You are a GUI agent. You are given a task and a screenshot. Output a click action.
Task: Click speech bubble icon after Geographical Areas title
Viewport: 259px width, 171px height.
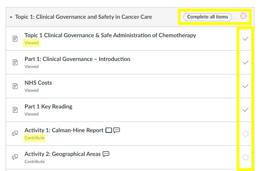click(106, 154)
